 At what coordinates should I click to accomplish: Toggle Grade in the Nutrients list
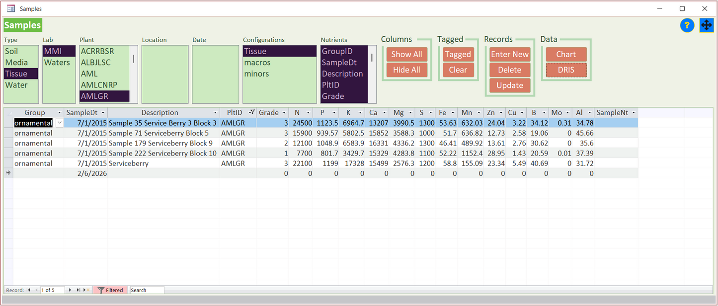[x=344, y=96]
